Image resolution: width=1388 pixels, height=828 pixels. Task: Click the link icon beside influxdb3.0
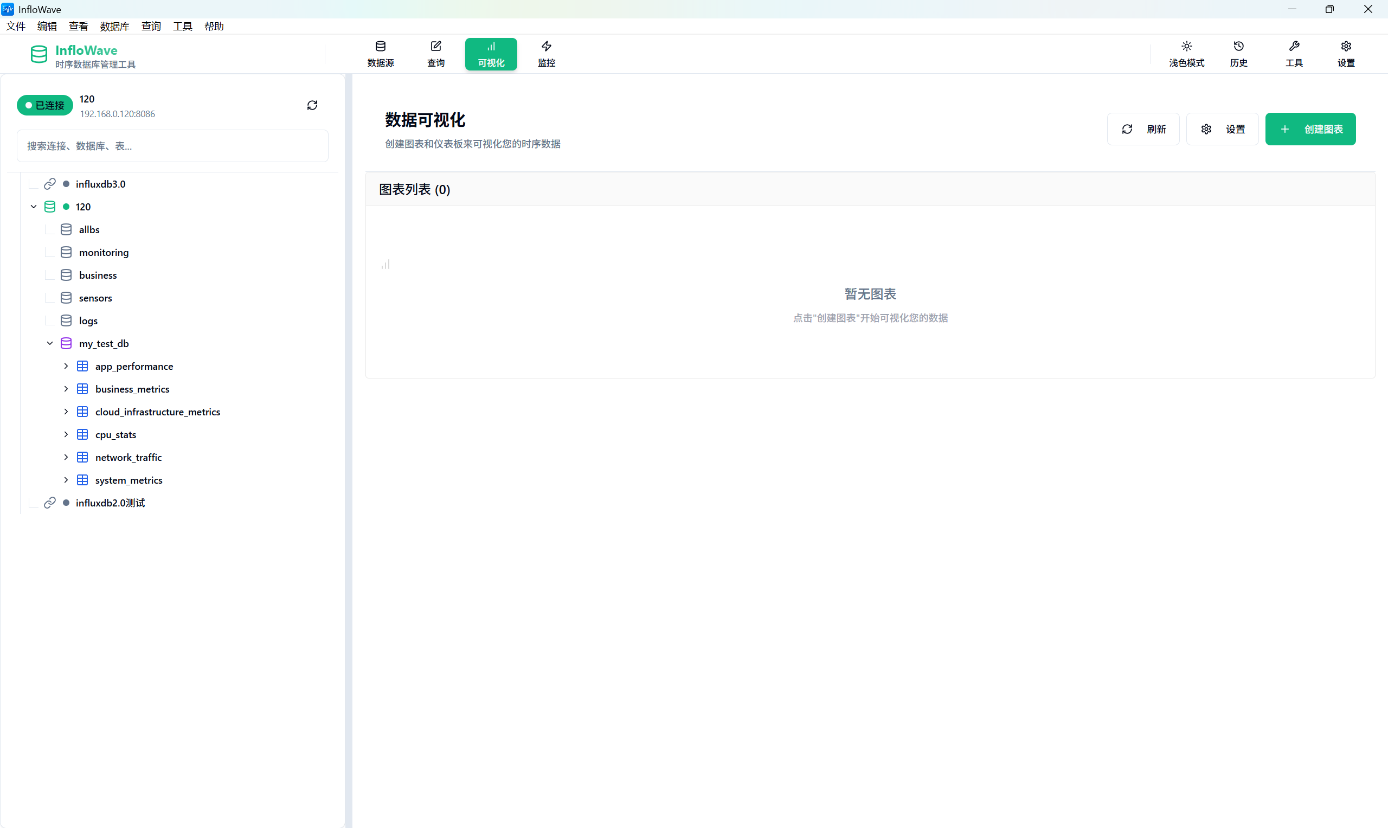50,184
